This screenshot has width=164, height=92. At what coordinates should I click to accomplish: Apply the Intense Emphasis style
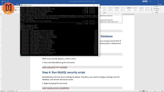point(123,9)
